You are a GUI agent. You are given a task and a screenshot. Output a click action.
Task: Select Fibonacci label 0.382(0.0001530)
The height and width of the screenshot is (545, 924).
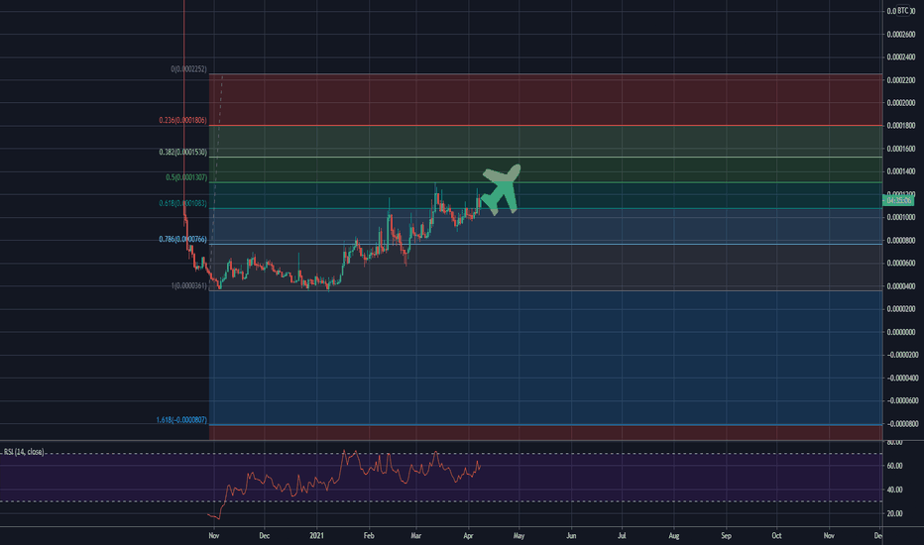click(x=182, y=152)
